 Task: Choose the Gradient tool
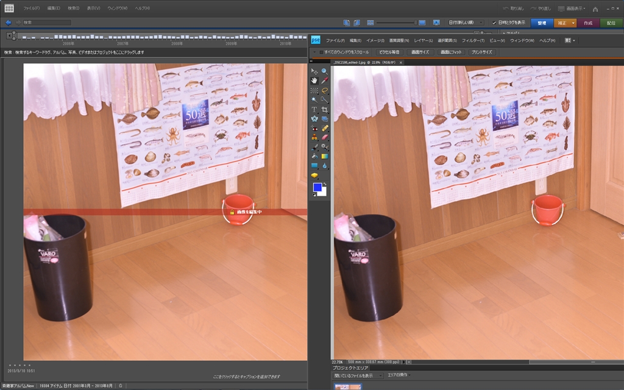pos(325,157)
